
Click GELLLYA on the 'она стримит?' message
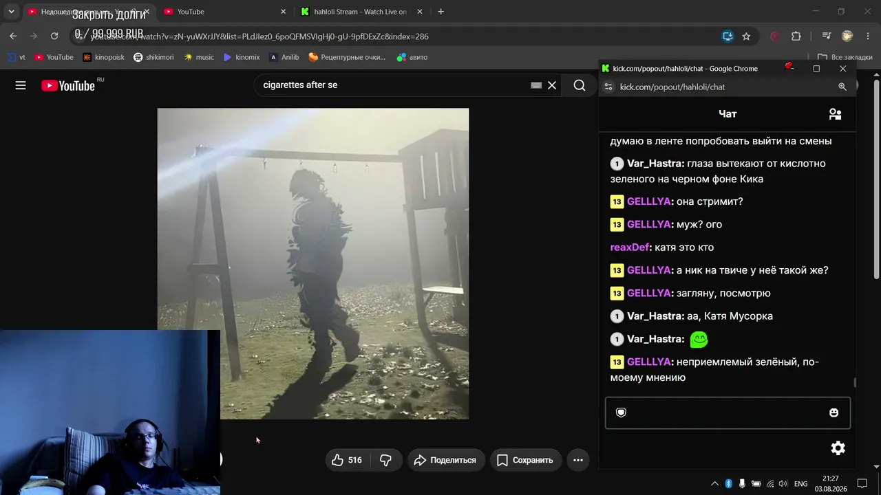(x=648, y=201)
